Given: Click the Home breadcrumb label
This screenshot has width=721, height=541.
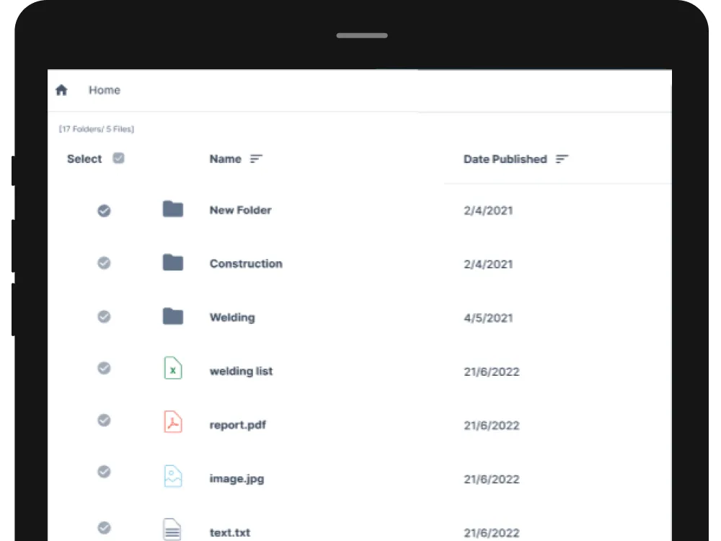Looking at the screenshot, I should click(x=105, y=90).
